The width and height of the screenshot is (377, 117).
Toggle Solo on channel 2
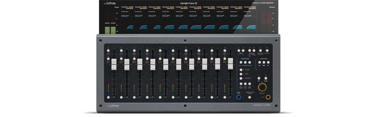coord(121,50)
